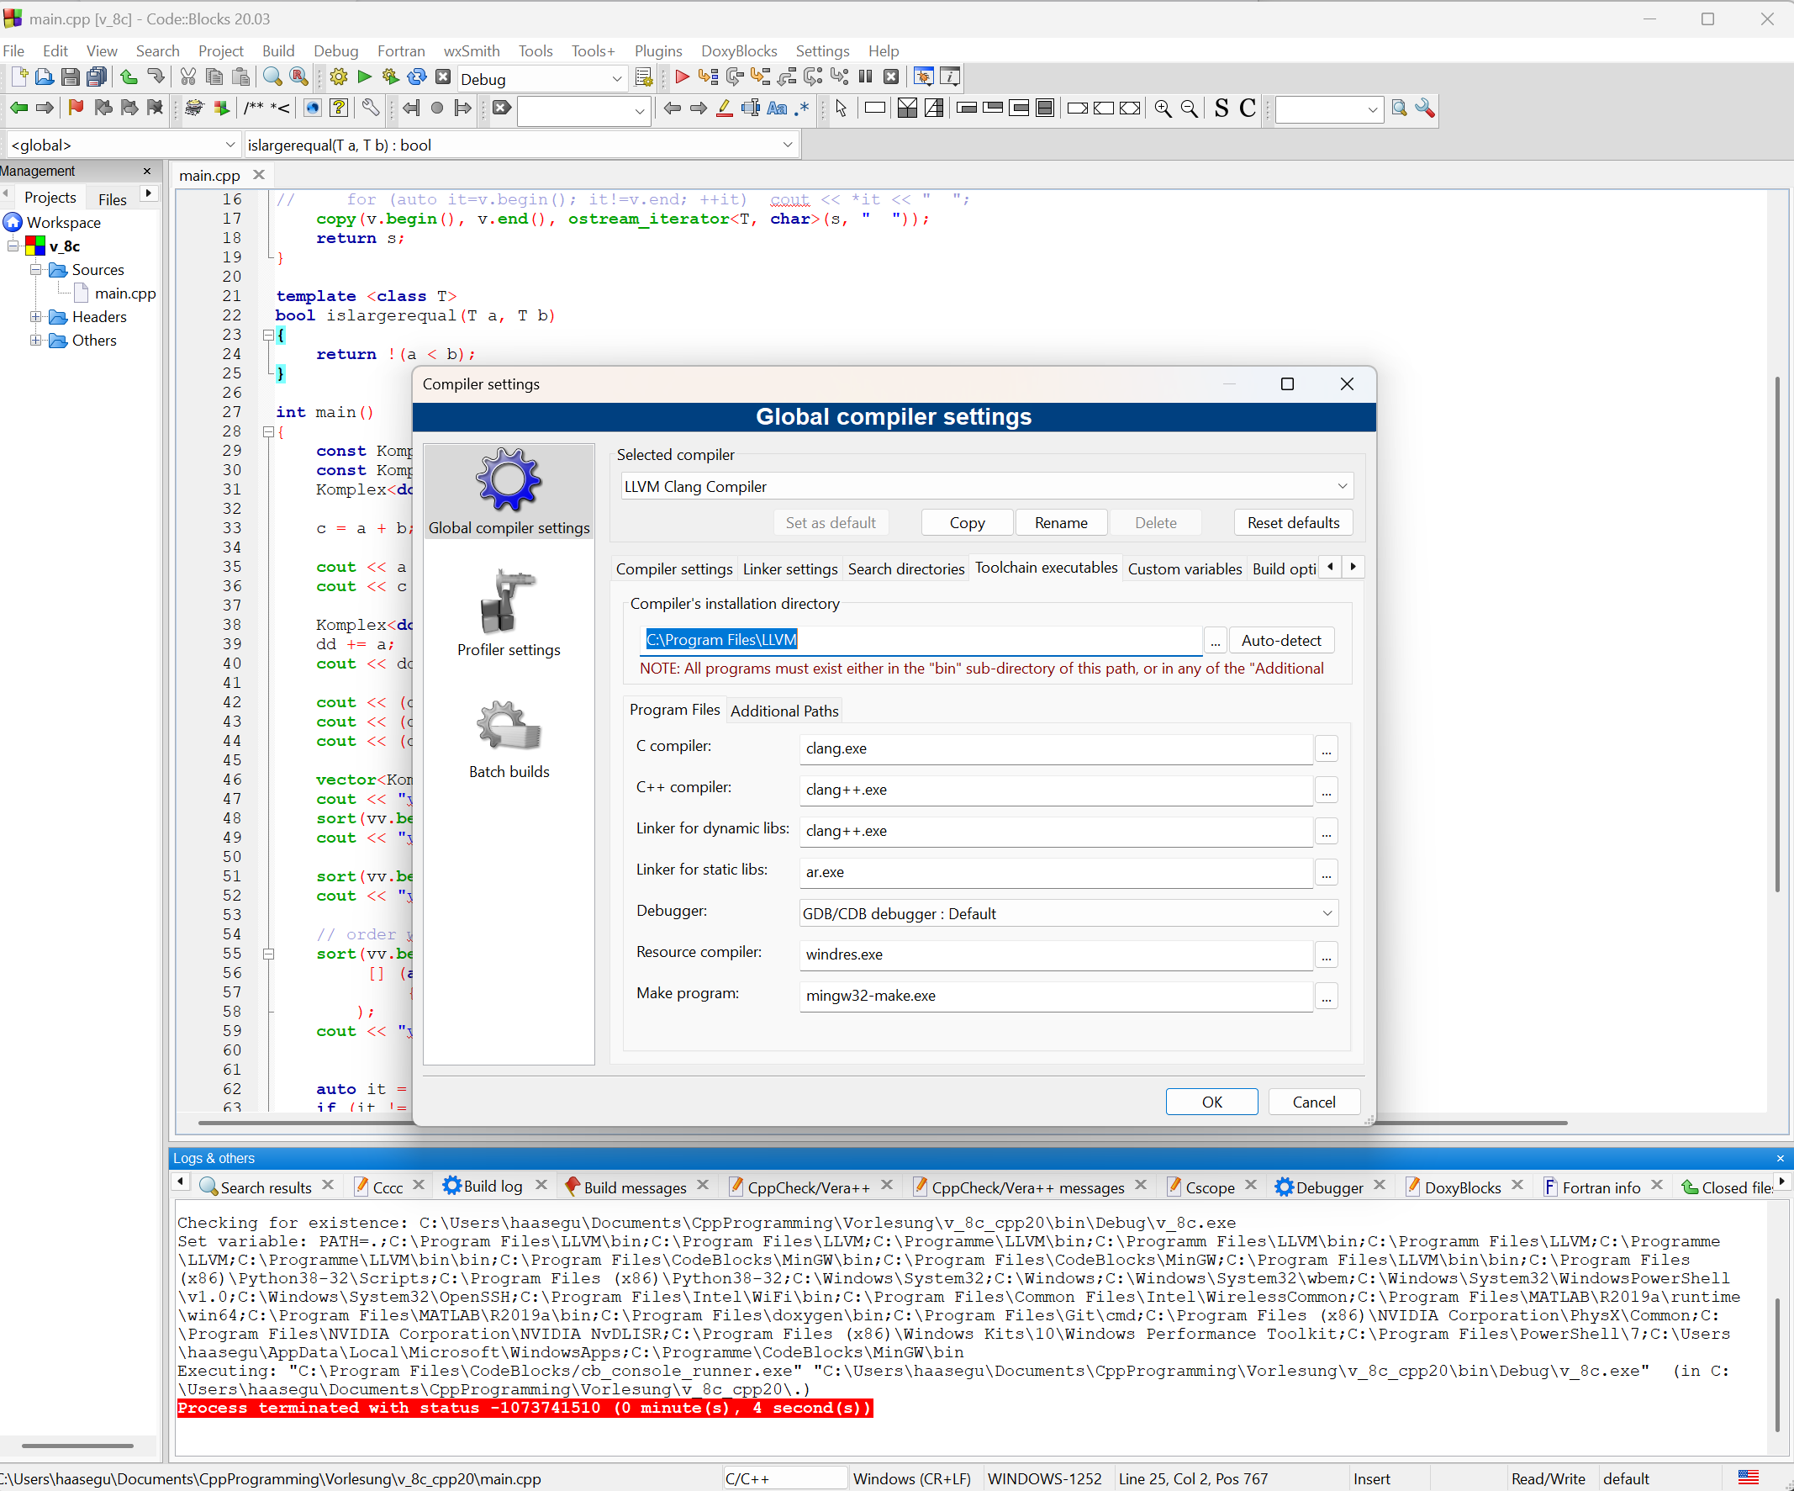The width and height of the screenshot is (1794, 1491).
Task: Click the Reset defaults button
Action: (x=1292, y=523)
